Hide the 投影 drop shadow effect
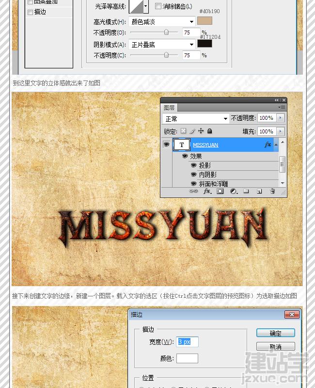This screenshot has height=388, width=315. point(193,165)
